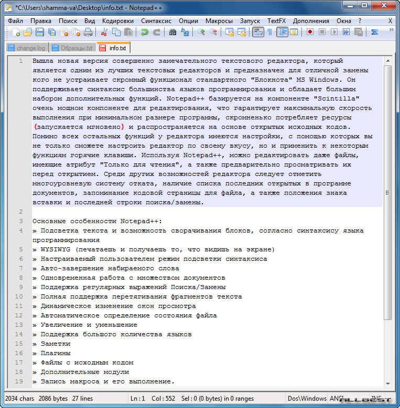Click line number 3 in the margin
Image resolution: width=400 pixels, height=408 pixels.
(21, 221)
